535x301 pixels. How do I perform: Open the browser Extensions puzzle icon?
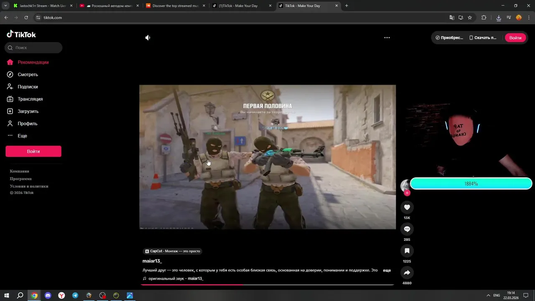[x=484, y=18]
